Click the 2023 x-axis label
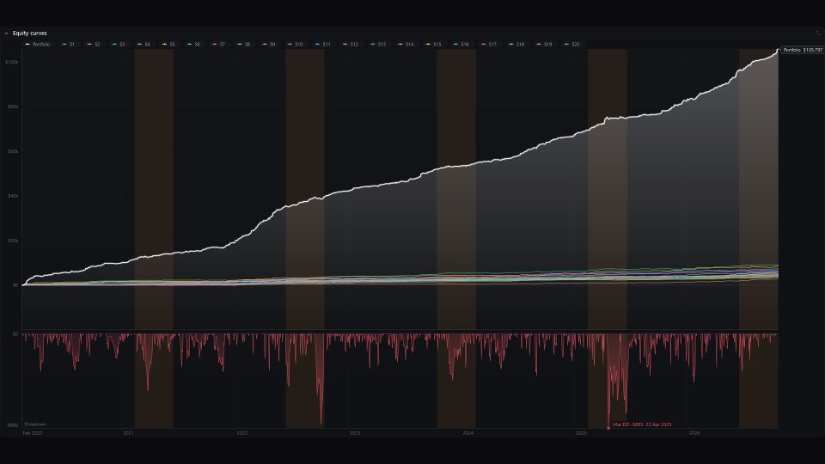Image resolution: width=825 pixels, height=464 pixels. [355, 433]
